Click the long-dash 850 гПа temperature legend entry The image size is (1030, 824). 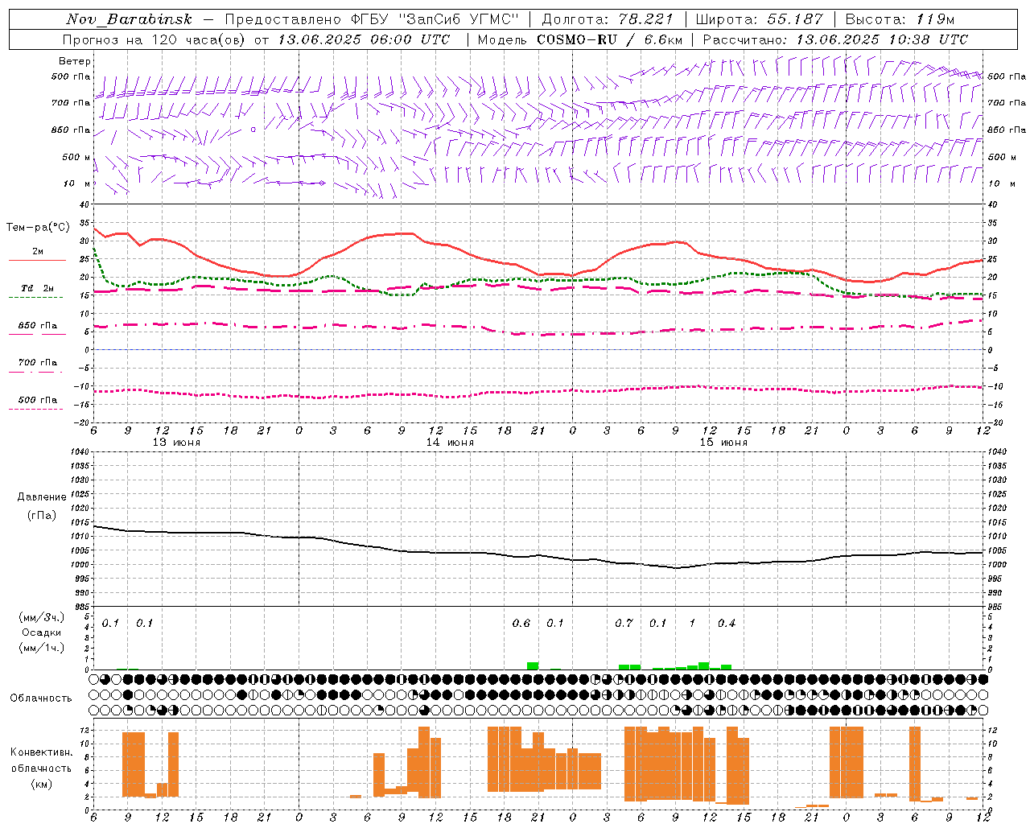tap(37, 329)
